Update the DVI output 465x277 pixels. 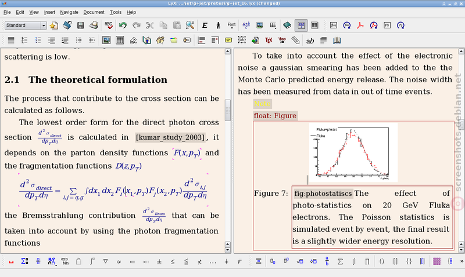(x=346, y=25)
